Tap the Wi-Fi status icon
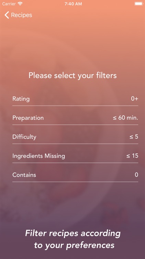This screenshot has height=259, width=145. point(20,4)
